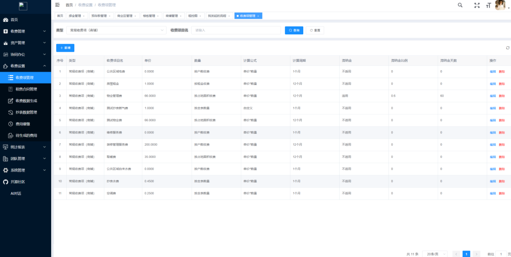
Task: Open the 20条/页 page size dropdown
Action: click(434, 254)
